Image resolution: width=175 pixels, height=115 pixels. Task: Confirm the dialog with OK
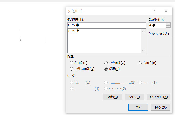tap(138, 107)
